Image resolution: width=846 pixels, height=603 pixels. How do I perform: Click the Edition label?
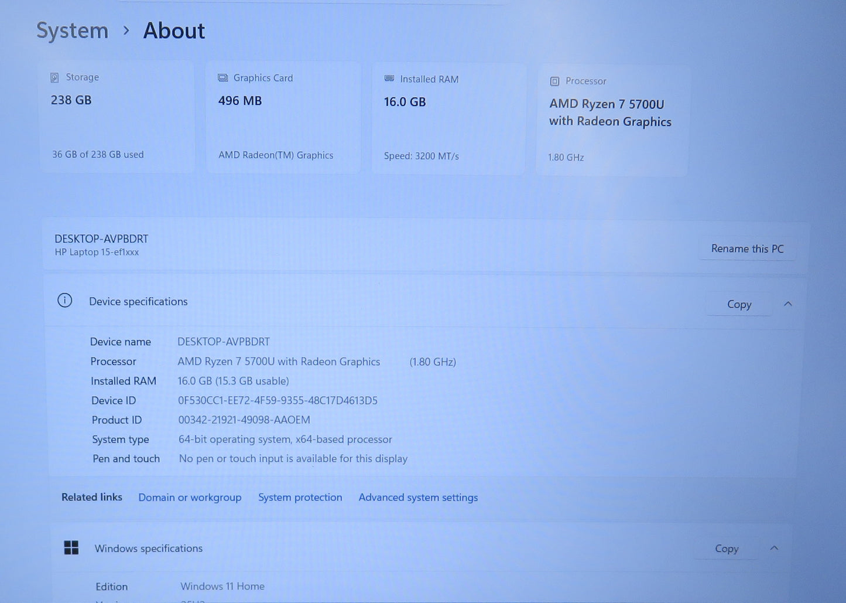pos(111,587)
